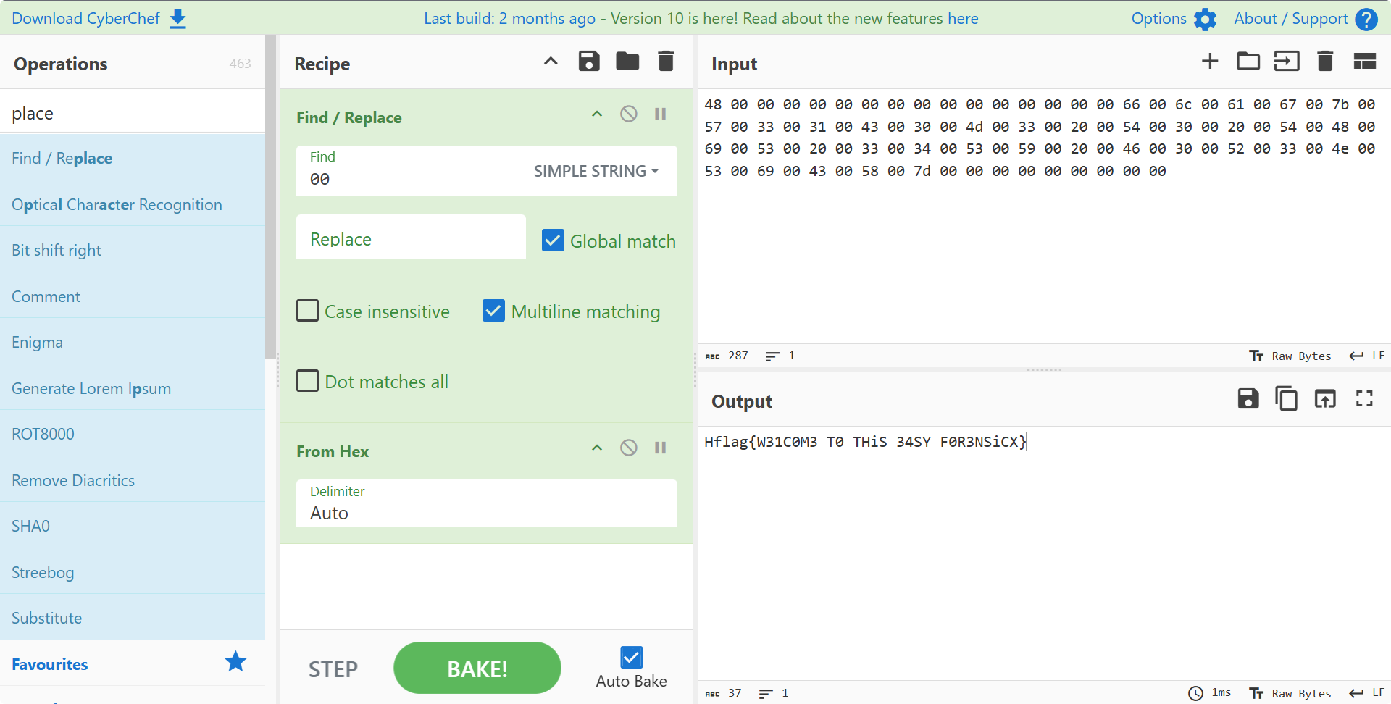The width and height of the screenshot is (1391, 704).
Task: Save output to file icon
Action: point(1248,398)
